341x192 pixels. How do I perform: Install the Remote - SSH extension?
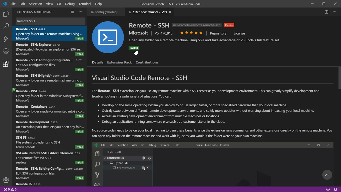pyautogui.click(x=134, y=48)
